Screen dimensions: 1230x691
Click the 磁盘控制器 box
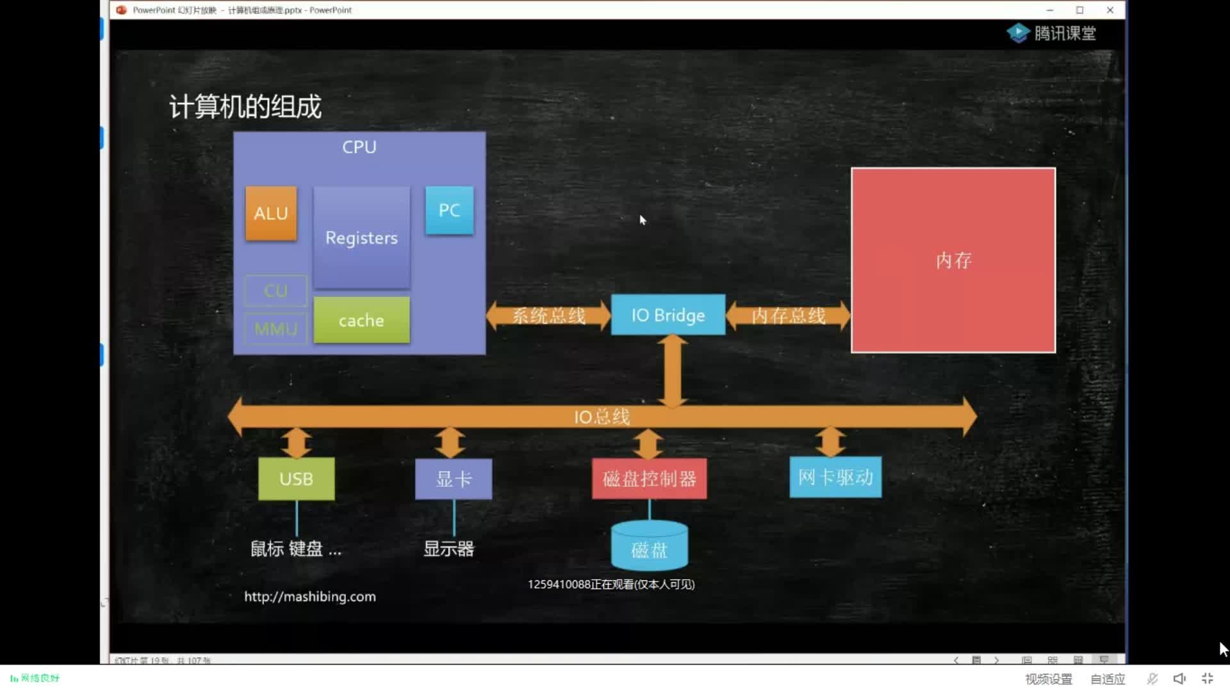point(650,479)
